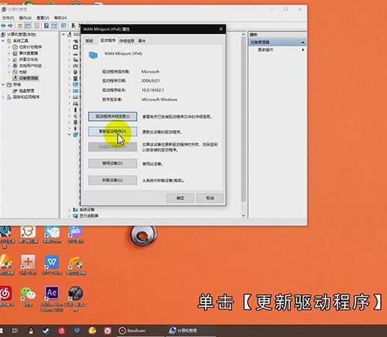Click the Windows Start button
This screenshot has height=337, width=387.
(x=2, y=331)
